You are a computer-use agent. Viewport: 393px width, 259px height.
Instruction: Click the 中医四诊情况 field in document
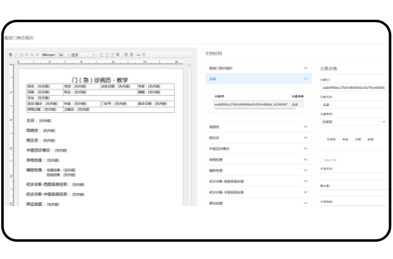tap(46, 150)
